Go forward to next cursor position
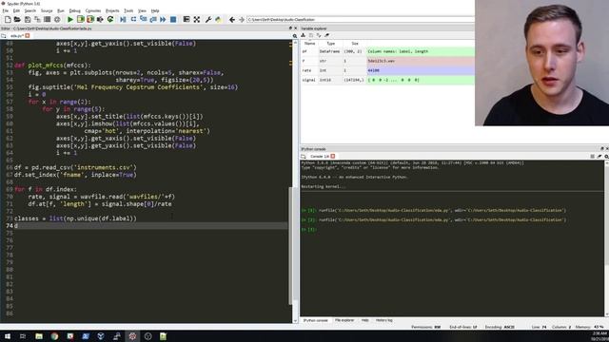Image resolution: width=609 pixels, height=342 pixels. 241,19
